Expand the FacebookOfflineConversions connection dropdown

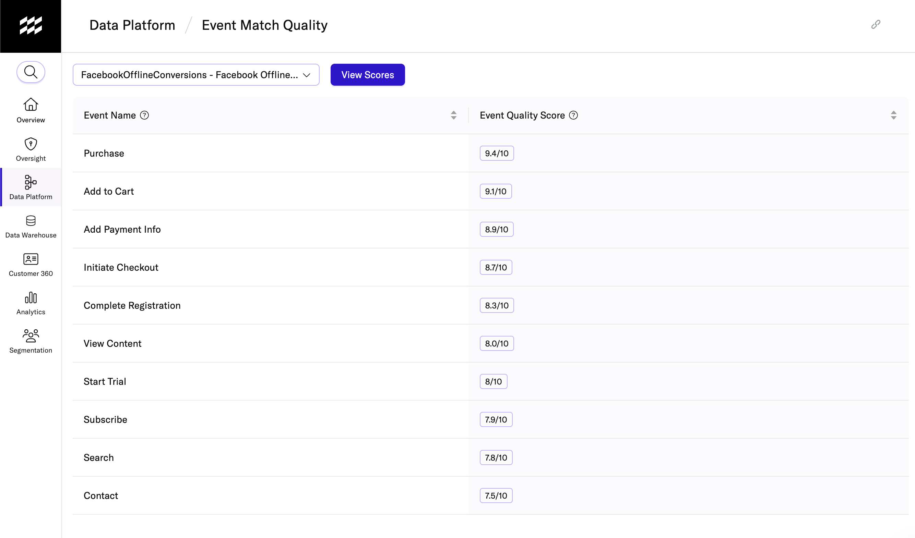pyautogui.click(x=196, y=75)
